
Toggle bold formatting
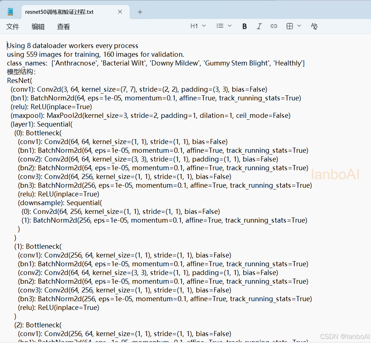pos(244,26)
